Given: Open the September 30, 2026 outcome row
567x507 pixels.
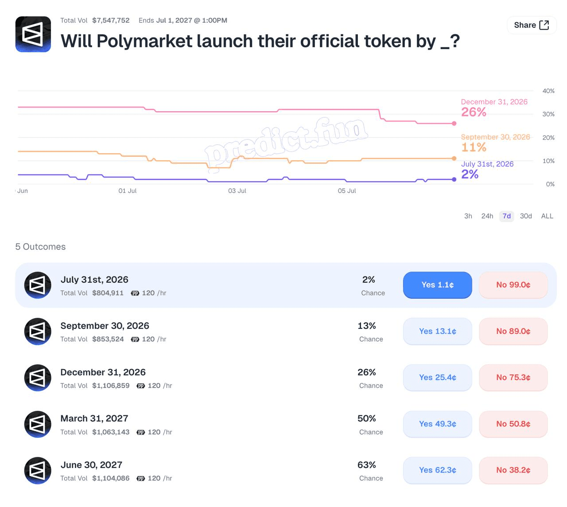Looking at the screenshot, I should coord(286,331).
